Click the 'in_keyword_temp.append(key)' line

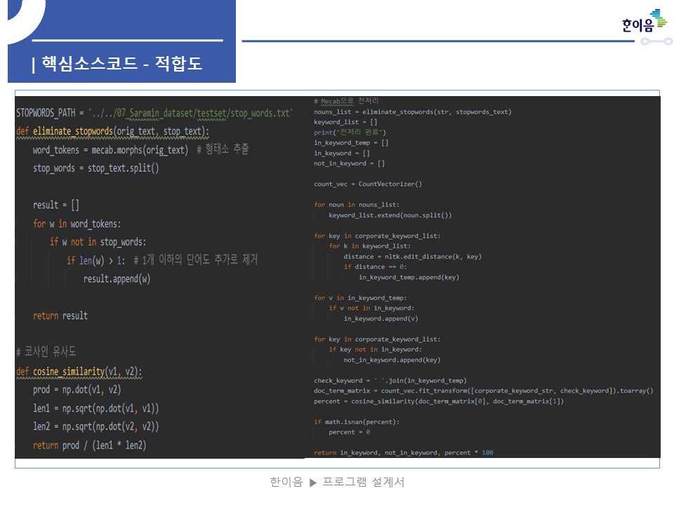click(x=409, y=277)
